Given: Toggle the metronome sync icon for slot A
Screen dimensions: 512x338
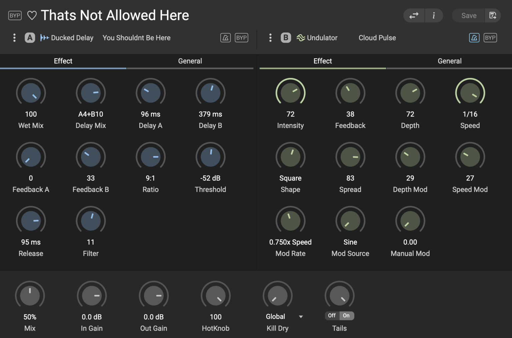Looking at the screenshot, I should [x=226, y=38].
